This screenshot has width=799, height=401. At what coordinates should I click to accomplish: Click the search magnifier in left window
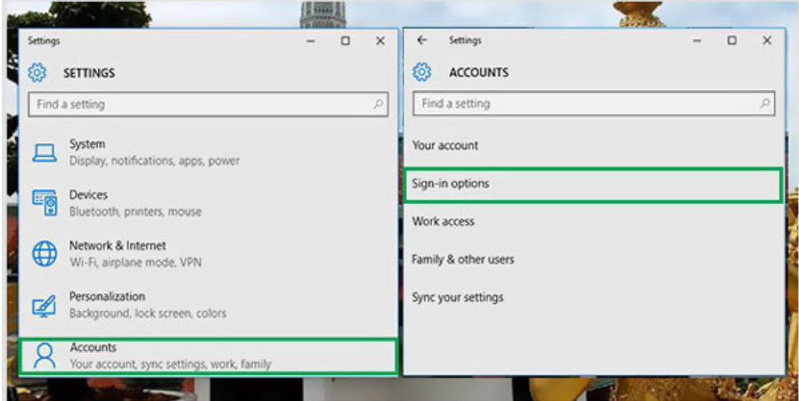(x=379, y=104)
